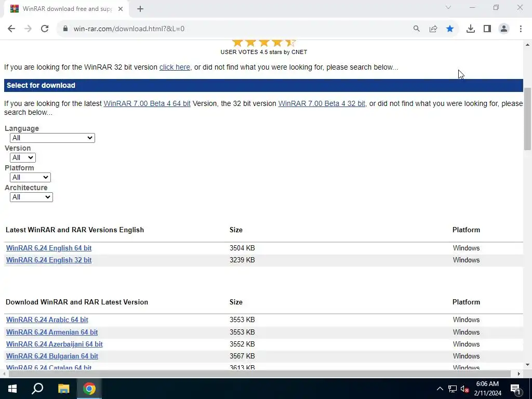This screenshot has width=532, height=399.
Task: Open a new browser tab
Action: coord(140,9)
